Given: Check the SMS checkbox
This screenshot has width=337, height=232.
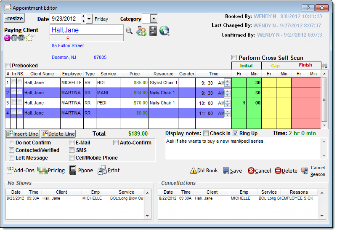Looking at the screenshot, I should tap(72, 150).
